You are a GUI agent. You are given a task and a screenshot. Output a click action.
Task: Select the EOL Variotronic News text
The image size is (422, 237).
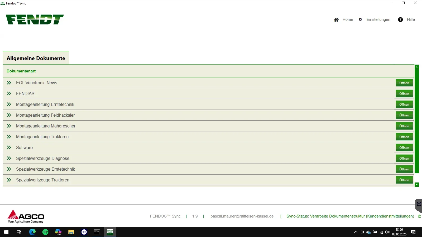[36, 83]
